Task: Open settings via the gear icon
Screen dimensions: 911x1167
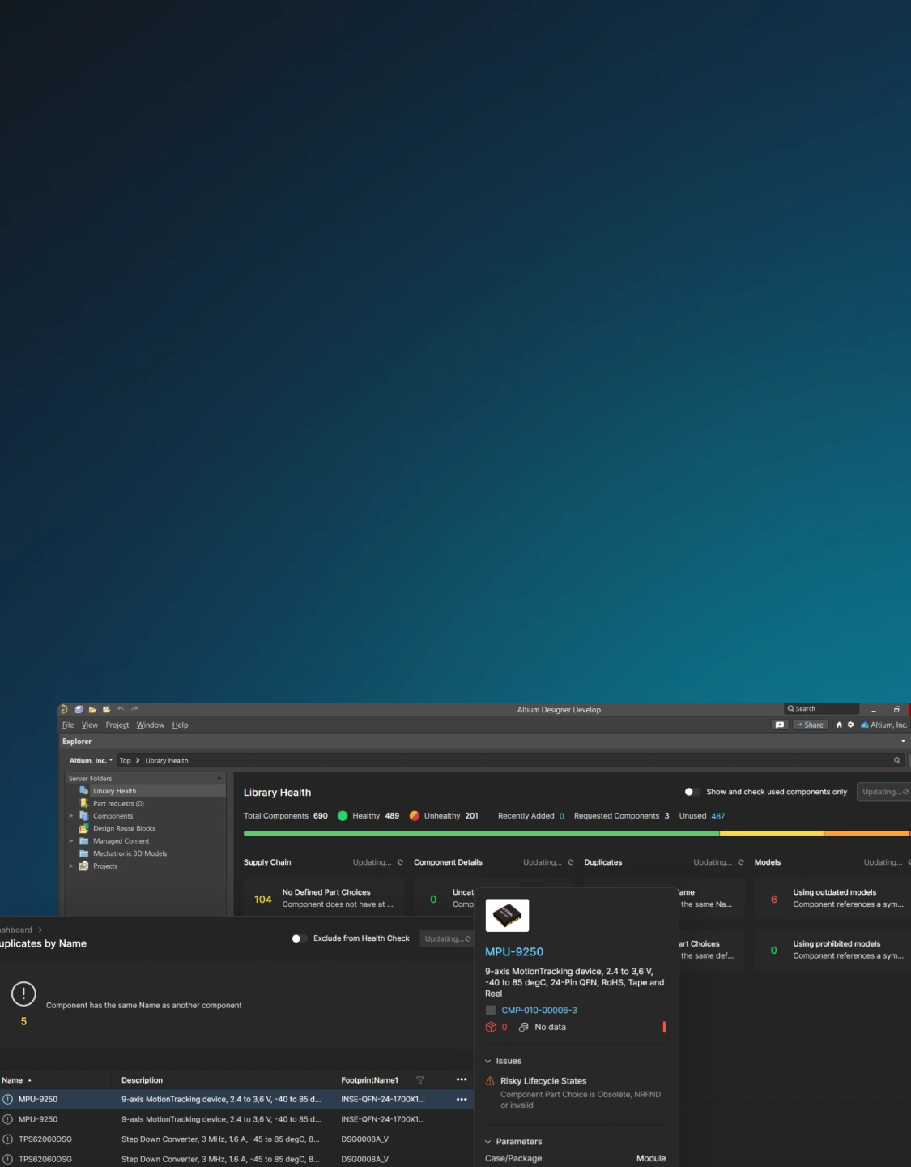Action: pyautogui.click(x=850, y=725)
